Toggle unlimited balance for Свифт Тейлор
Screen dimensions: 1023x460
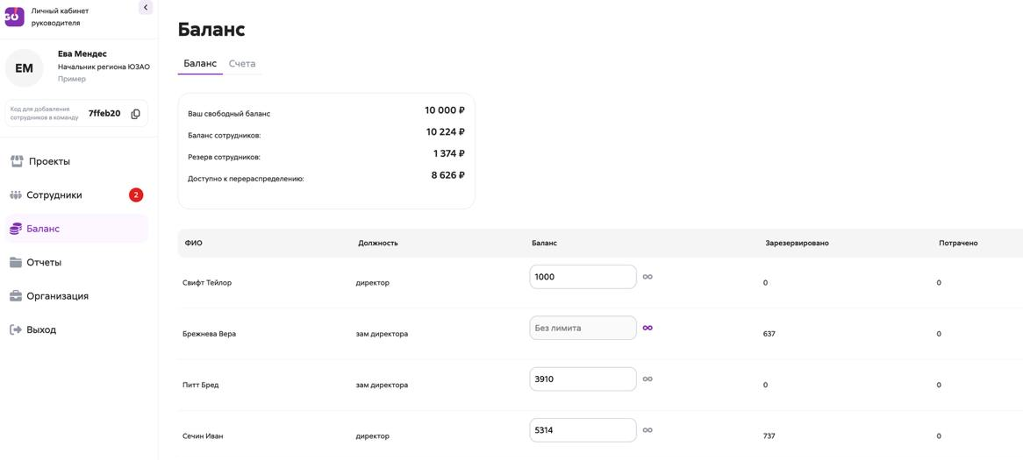tap(647, 277)
